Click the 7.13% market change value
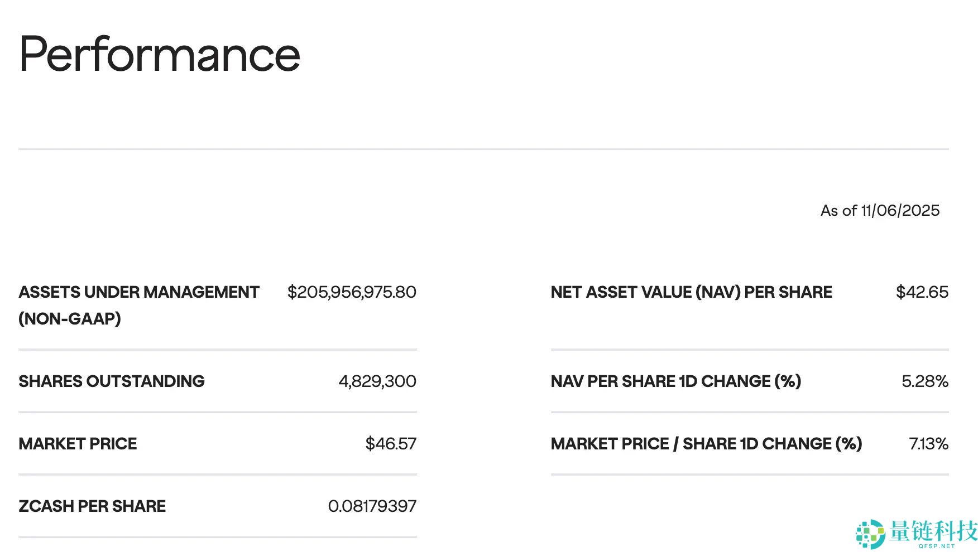The image size is (978, 552). [929, 444]
